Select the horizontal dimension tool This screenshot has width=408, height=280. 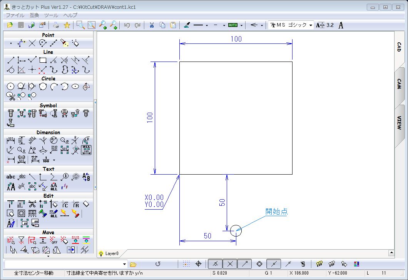point(10,140)
